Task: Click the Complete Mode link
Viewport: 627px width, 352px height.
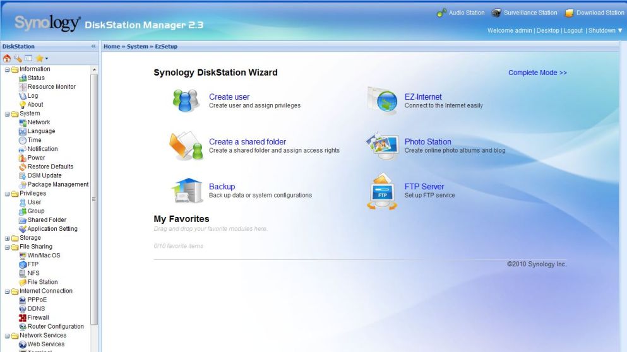Action: click(x=537, y=73)
